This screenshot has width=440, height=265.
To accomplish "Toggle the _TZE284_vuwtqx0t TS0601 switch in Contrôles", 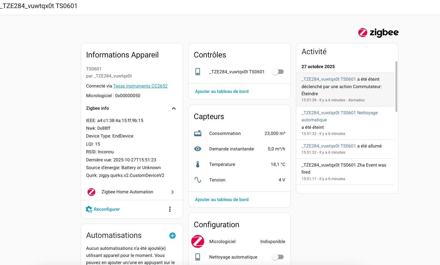I will tap(278, 72).
